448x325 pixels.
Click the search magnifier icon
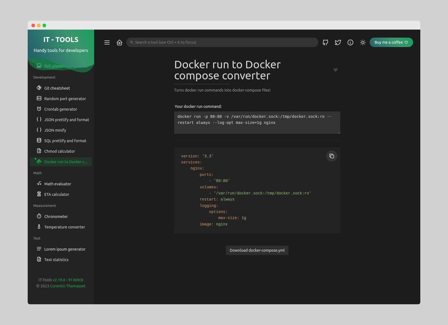point(132,42)
